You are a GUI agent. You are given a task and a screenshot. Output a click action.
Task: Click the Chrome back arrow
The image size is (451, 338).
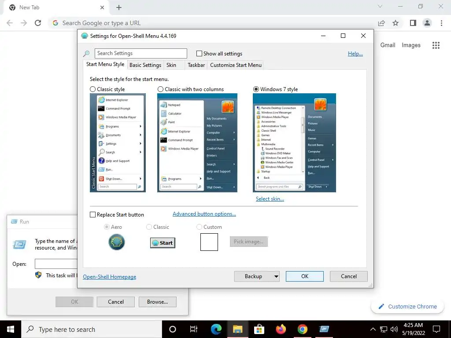10,23
